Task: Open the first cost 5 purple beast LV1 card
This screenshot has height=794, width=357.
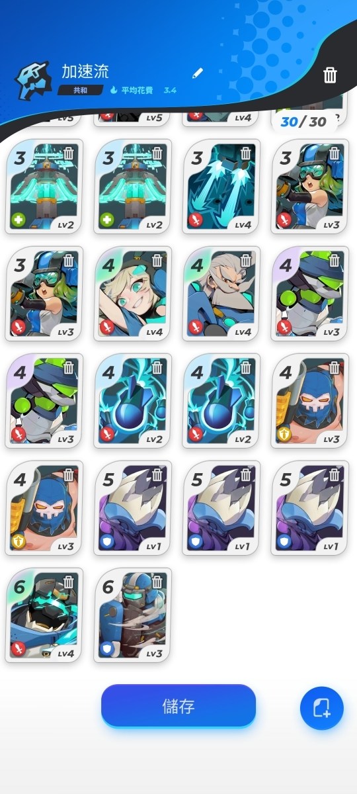Action: click(133, 508)
